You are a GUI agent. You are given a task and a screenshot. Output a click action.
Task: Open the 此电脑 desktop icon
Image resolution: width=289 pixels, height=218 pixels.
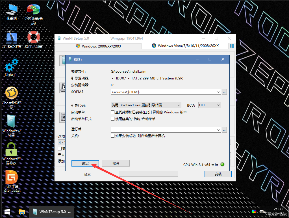[x=11, y=12]
